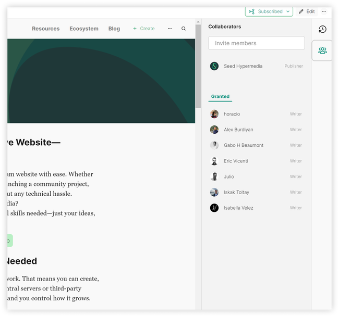Click Eric Vicenti's avatar
The width and height of the screenshot is (339, 317).
tap(214, 161)
